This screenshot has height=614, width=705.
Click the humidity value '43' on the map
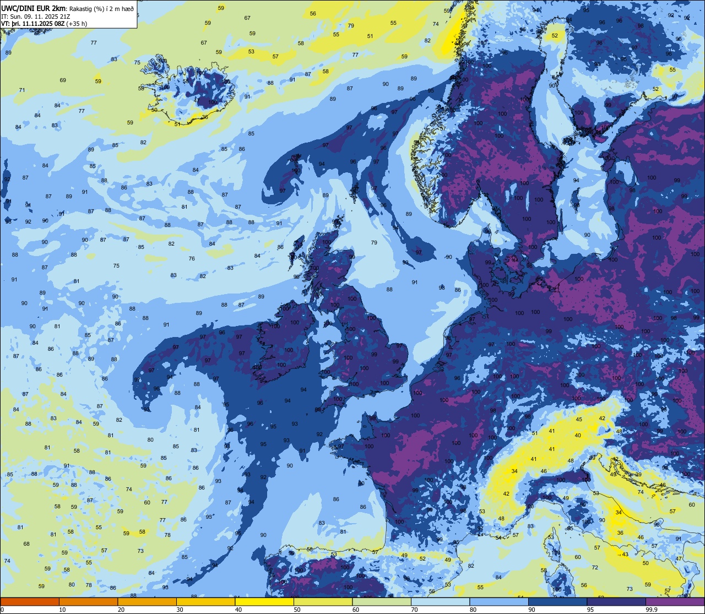click(x=625, y=555)
